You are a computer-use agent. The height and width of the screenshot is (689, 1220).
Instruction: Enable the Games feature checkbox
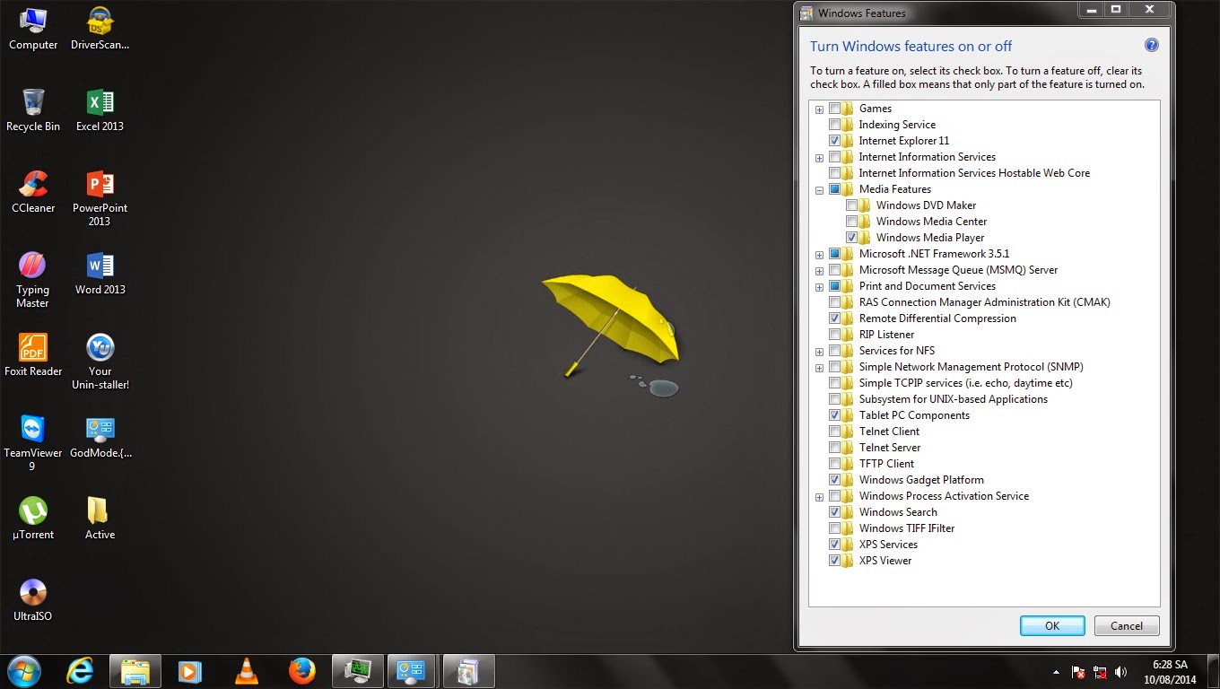pyautogui.click(x=835, y=109)
